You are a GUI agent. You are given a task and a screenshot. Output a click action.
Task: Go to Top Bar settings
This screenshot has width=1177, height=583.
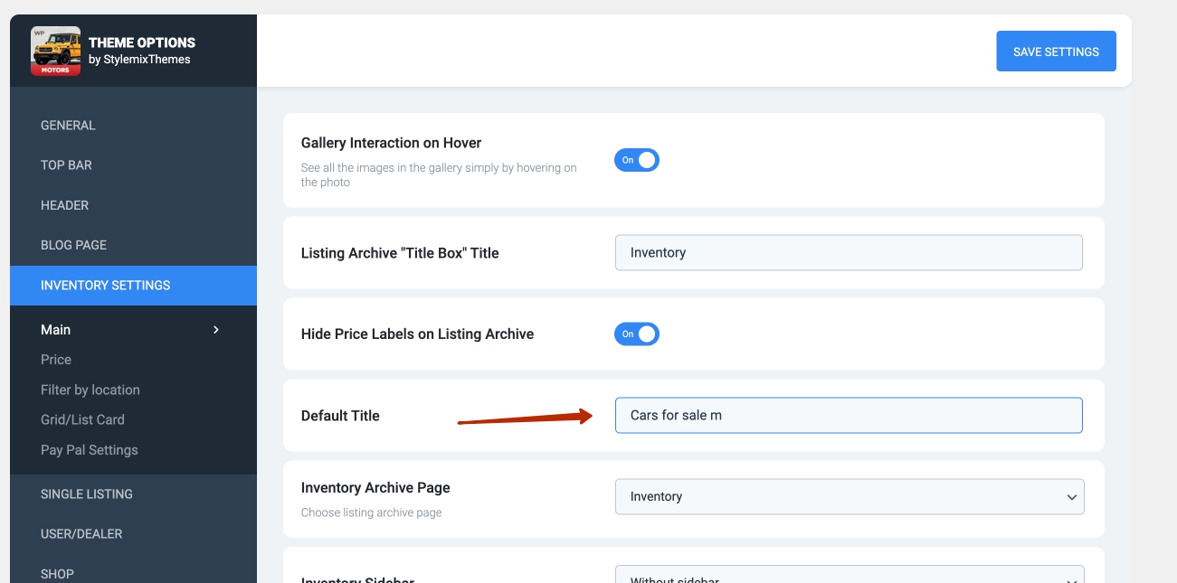[x=66, y=165]
